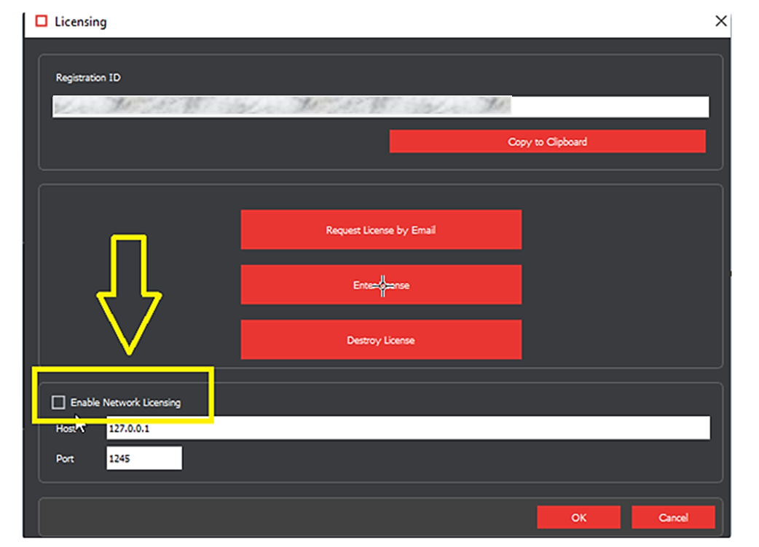
Task: Confirm the dialog with OK
Action: tap(578, 517)
